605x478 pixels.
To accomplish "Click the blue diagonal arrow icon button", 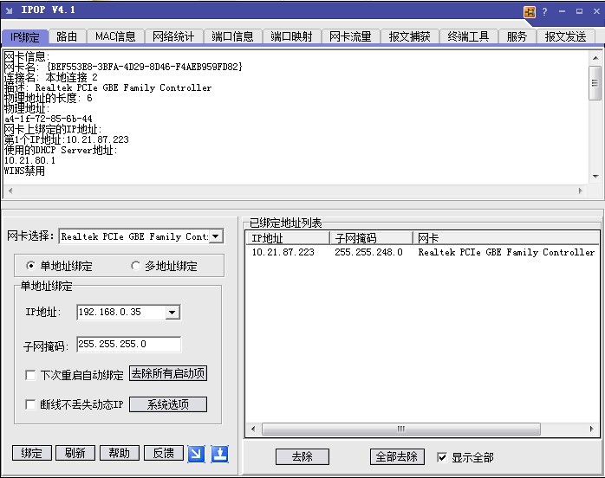I will pyautogui.click(x=197, y=454).
